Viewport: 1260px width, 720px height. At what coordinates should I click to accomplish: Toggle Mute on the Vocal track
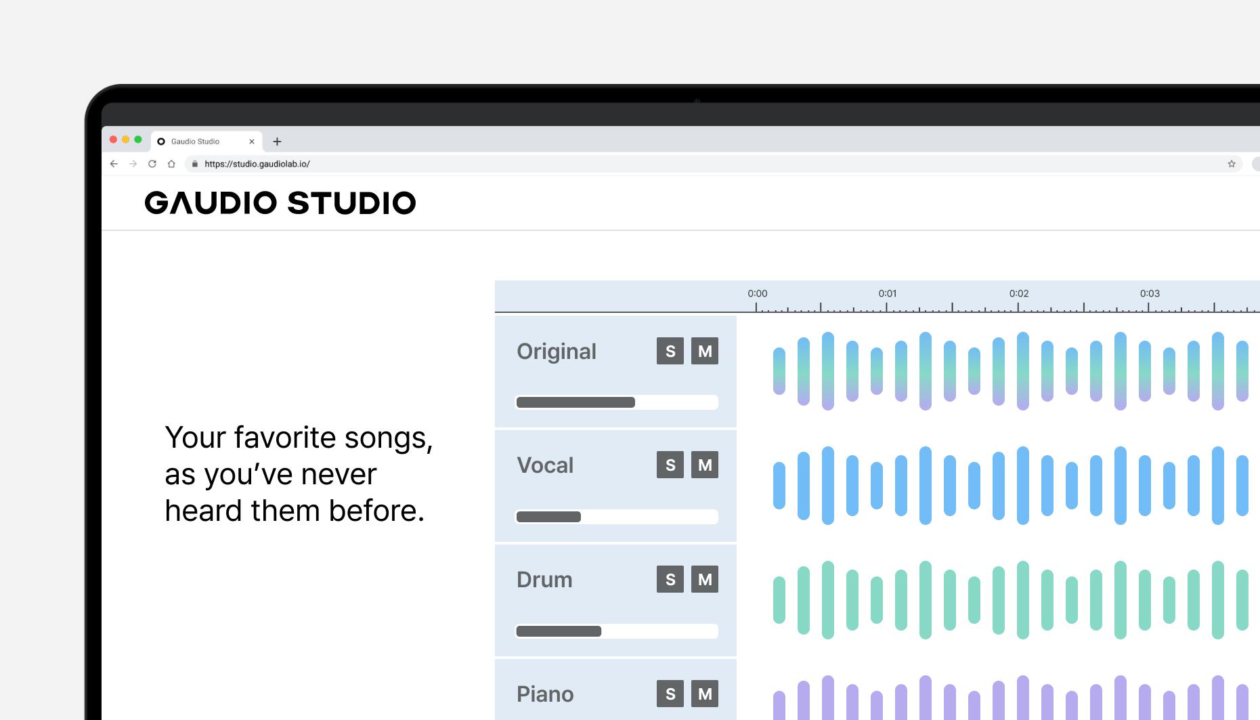705,465
